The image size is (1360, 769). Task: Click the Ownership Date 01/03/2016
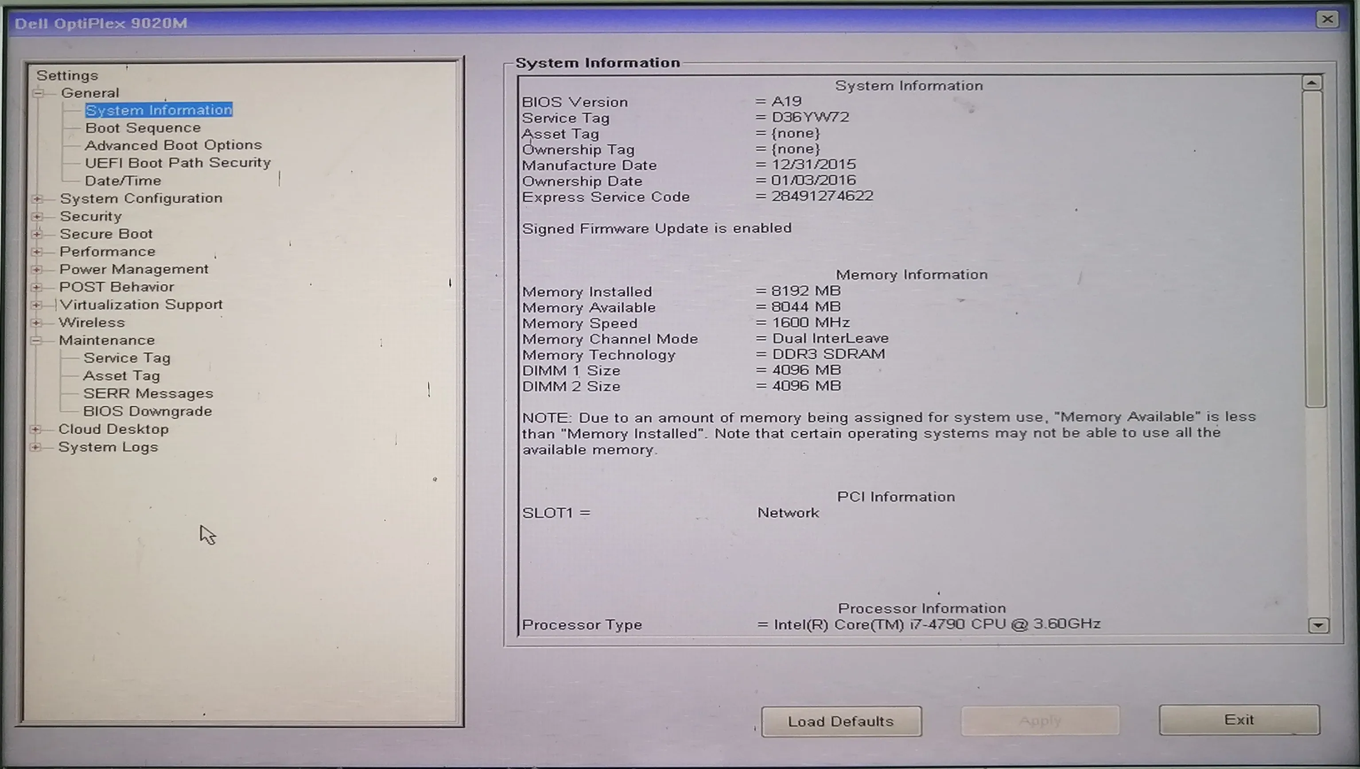[814, 181]
